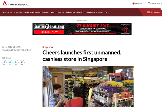Click Register Now ad button
Image resolution: width=162 pixels, height=107 pixels.
tap(49, 32)
